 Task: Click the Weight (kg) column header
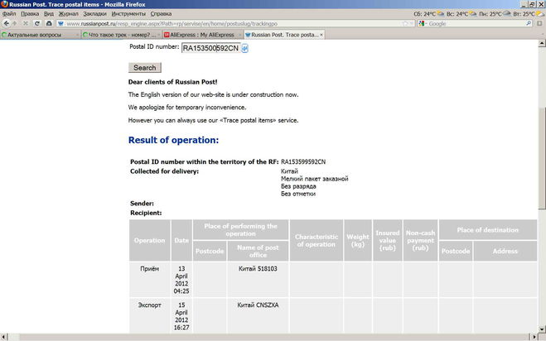pos(358,241)
